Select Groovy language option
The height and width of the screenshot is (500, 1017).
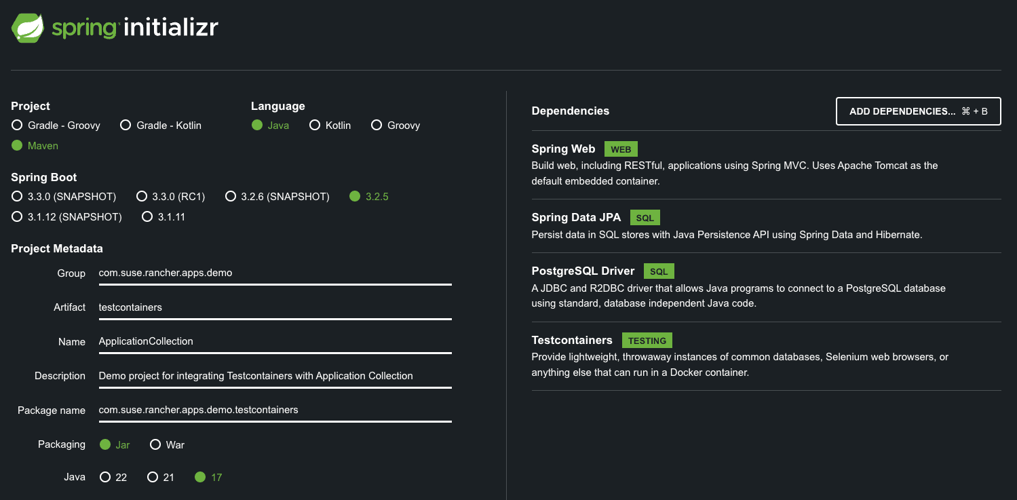(x=377, y=126)
